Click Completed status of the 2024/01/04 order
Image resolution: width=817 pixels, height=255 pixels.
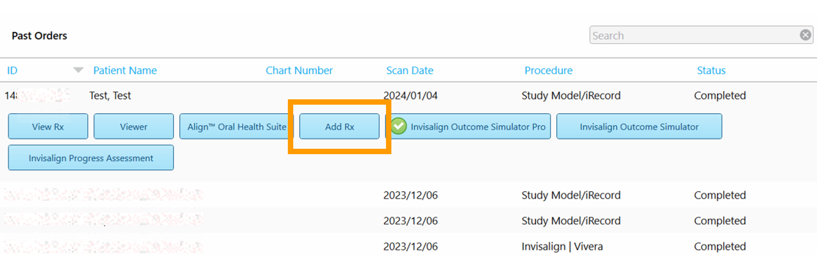[720, 95]
